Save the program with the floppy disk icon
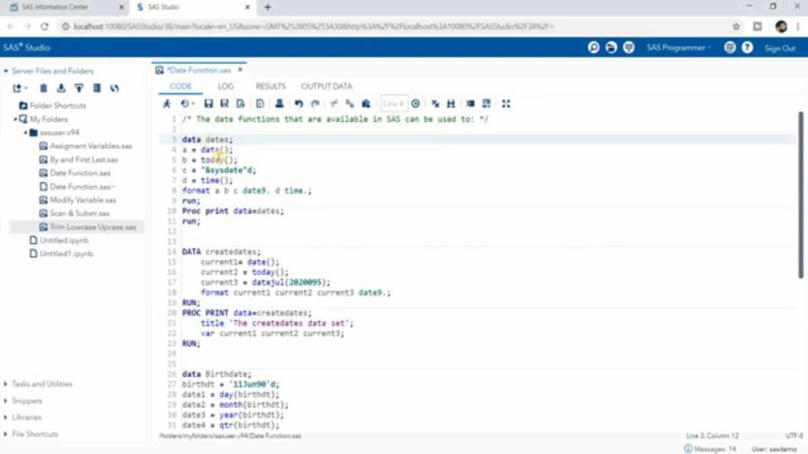The image size is (808, 454). 208,103
